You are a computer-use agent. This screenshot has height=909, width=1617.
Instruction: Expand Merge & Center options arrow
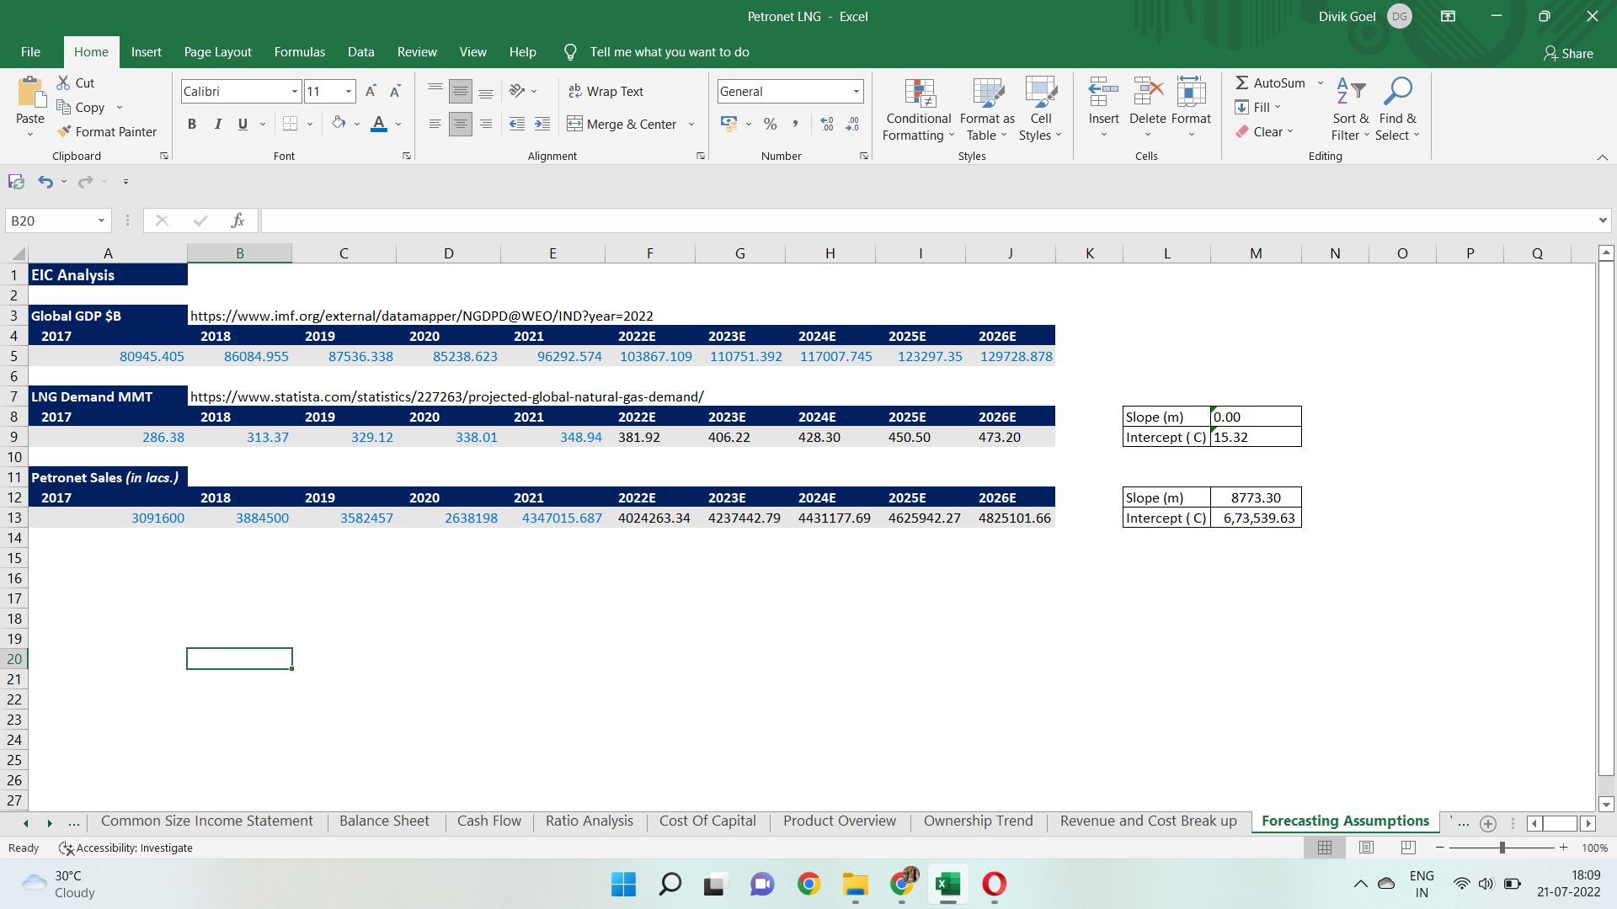coord(691,124)
